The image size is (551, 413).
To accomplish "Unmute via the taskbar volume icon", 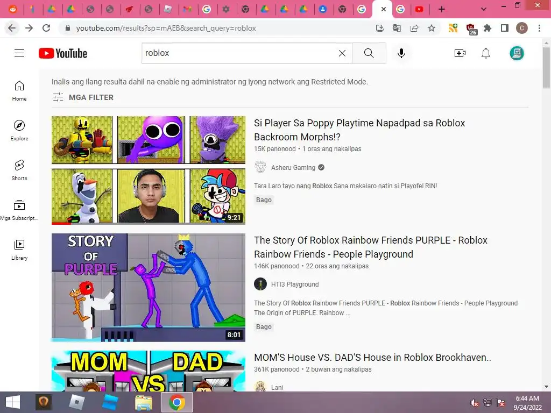I will point(475,403).
